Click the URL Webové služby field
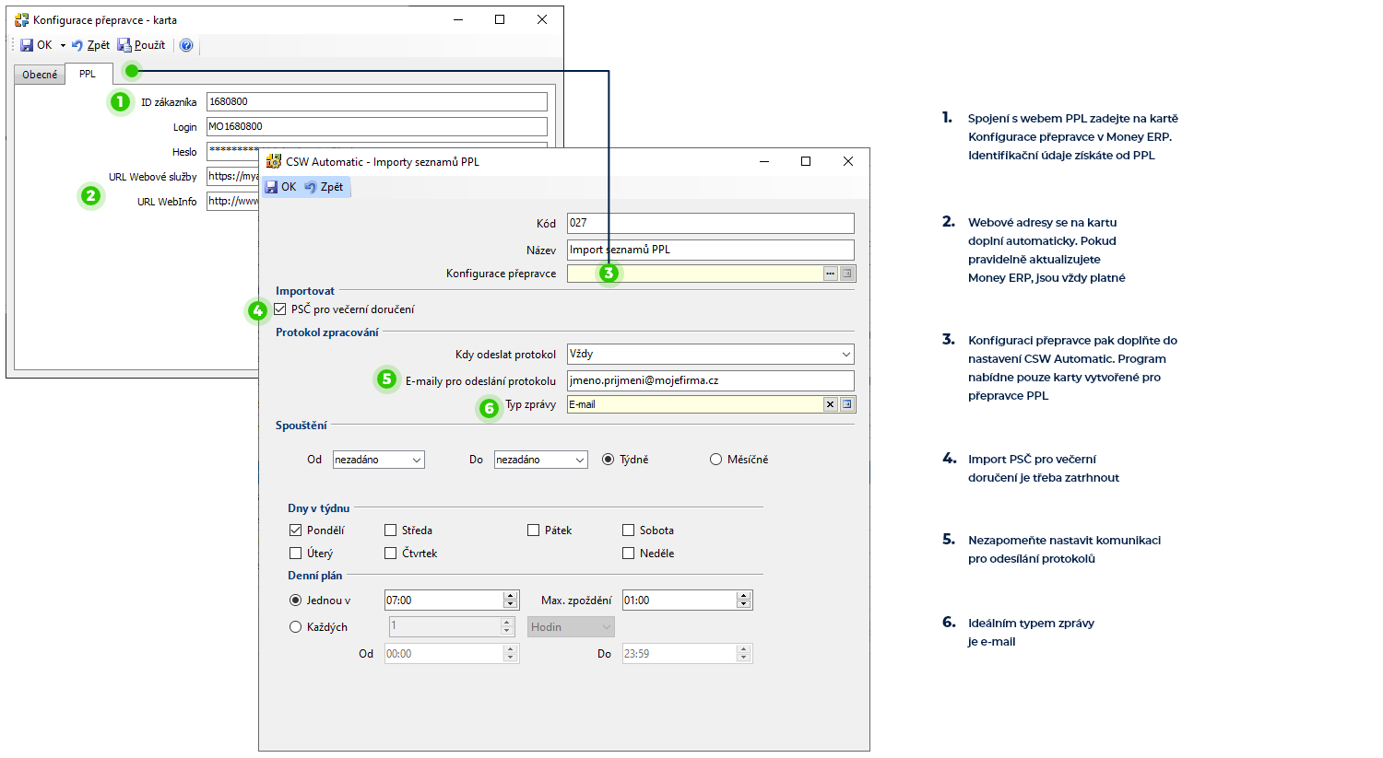 click(233, 176)
